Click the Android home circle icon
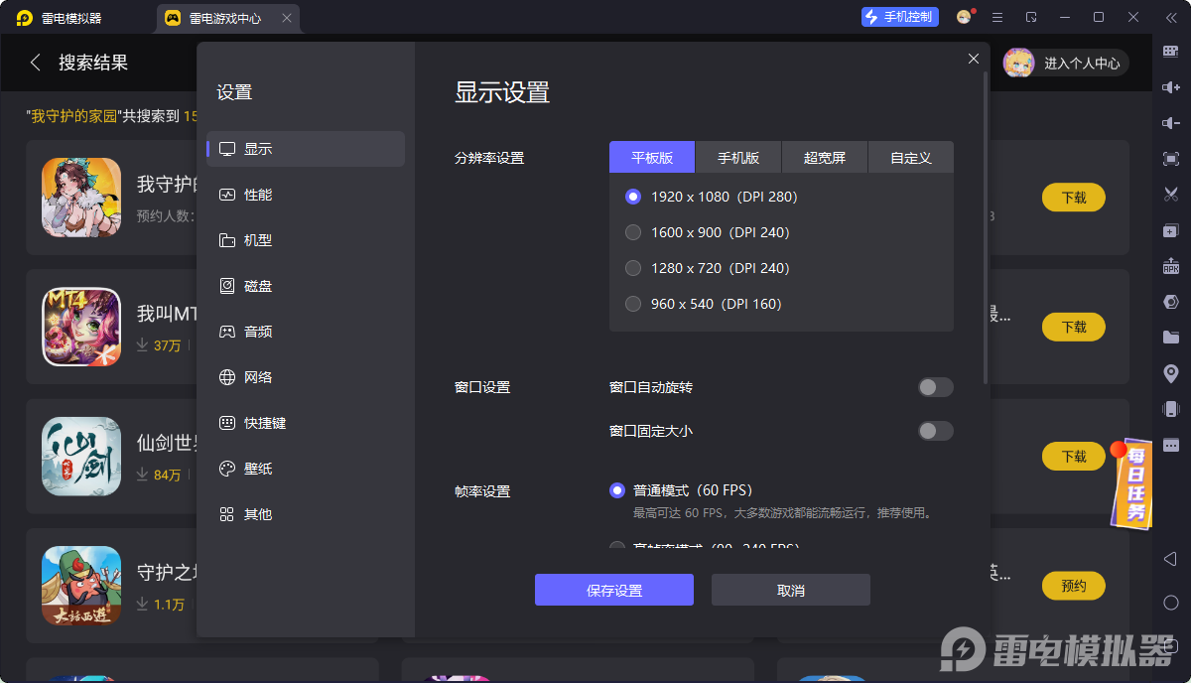The height and width of the screenshot is (683, 1191). coord(1171,603)
